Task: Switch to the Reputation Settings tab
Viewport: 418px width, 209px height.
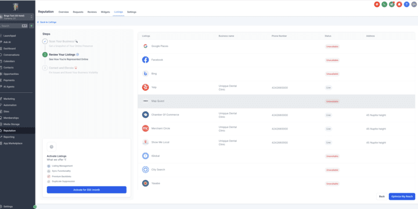Action: pyautogui.click(x=132, y=12)
